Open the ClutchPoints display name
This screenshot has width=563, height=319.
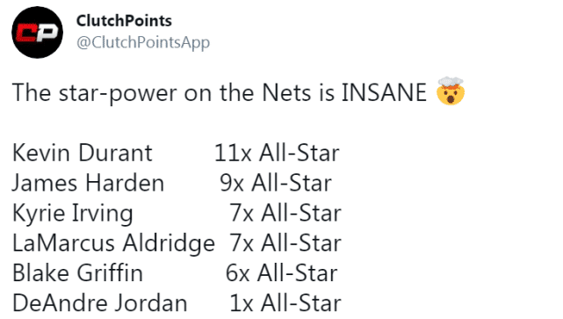tap(124, 21)
